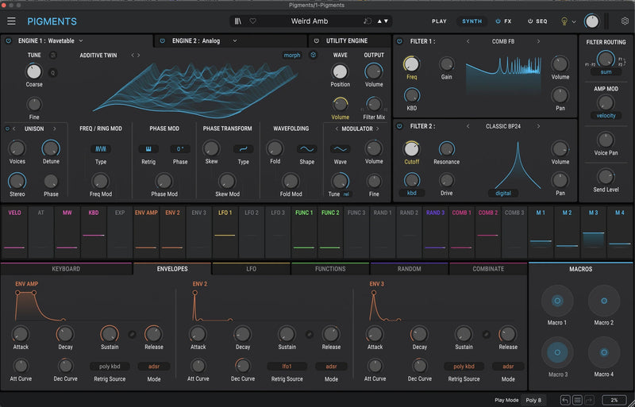Click Filter 2 kbd tracking button
The height and width of the screenshot is (407, 635).
coord(411,193)
